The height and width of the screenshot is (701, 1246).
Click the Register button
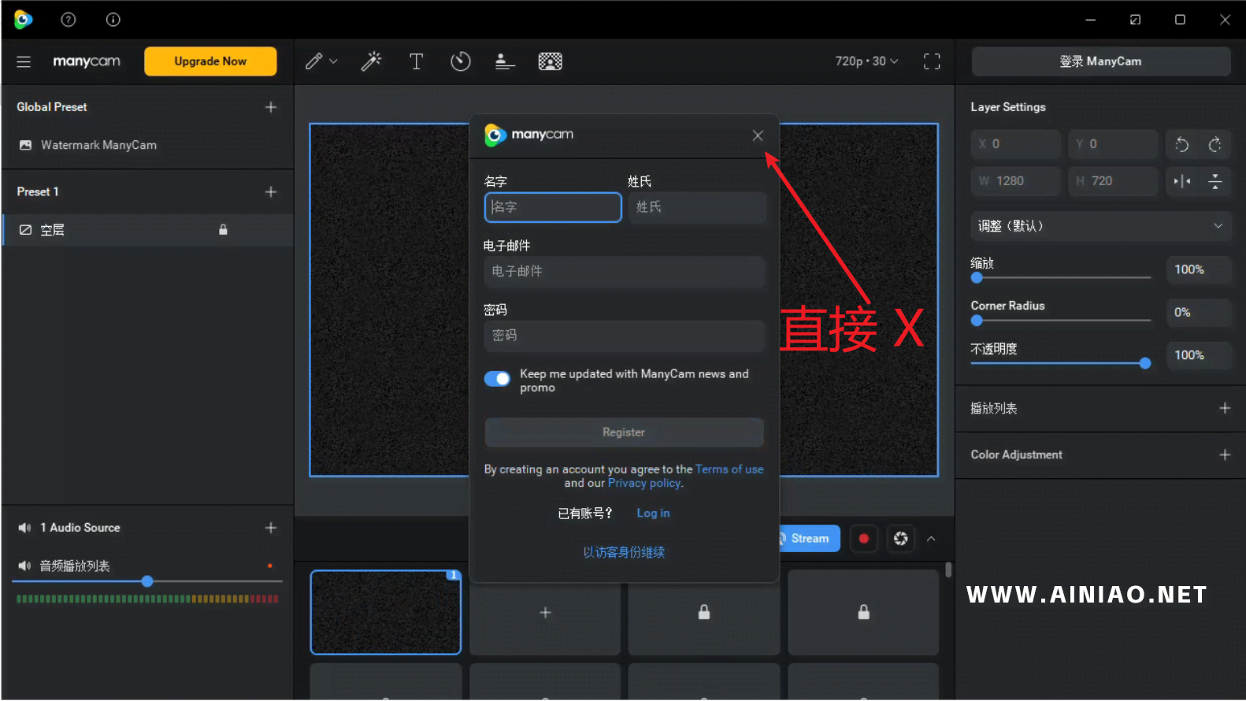pos(624,432)
